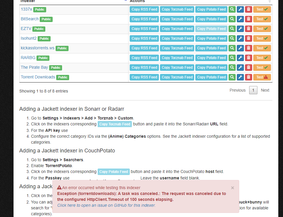Remove BitSearch using the trash icon

pos(249,19)
